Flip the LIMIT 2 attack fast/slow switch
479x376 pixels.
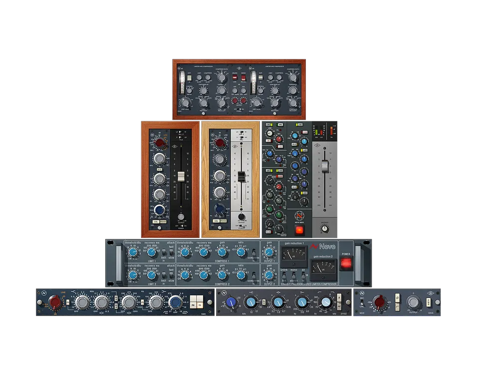171,275
